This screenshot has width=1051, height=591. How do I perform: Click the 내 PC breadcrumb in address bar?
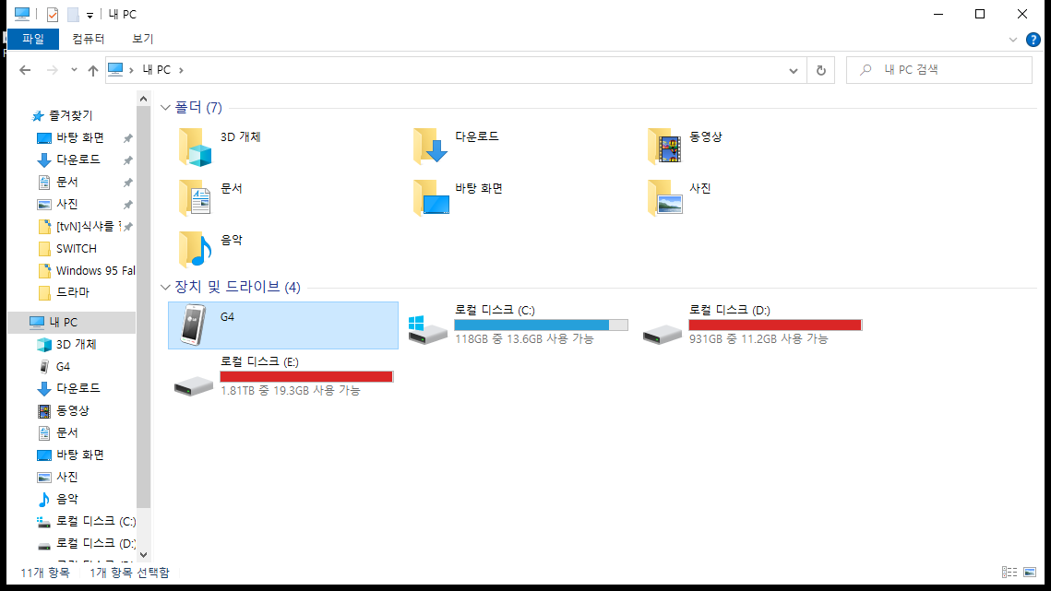[x=157, y=70]
